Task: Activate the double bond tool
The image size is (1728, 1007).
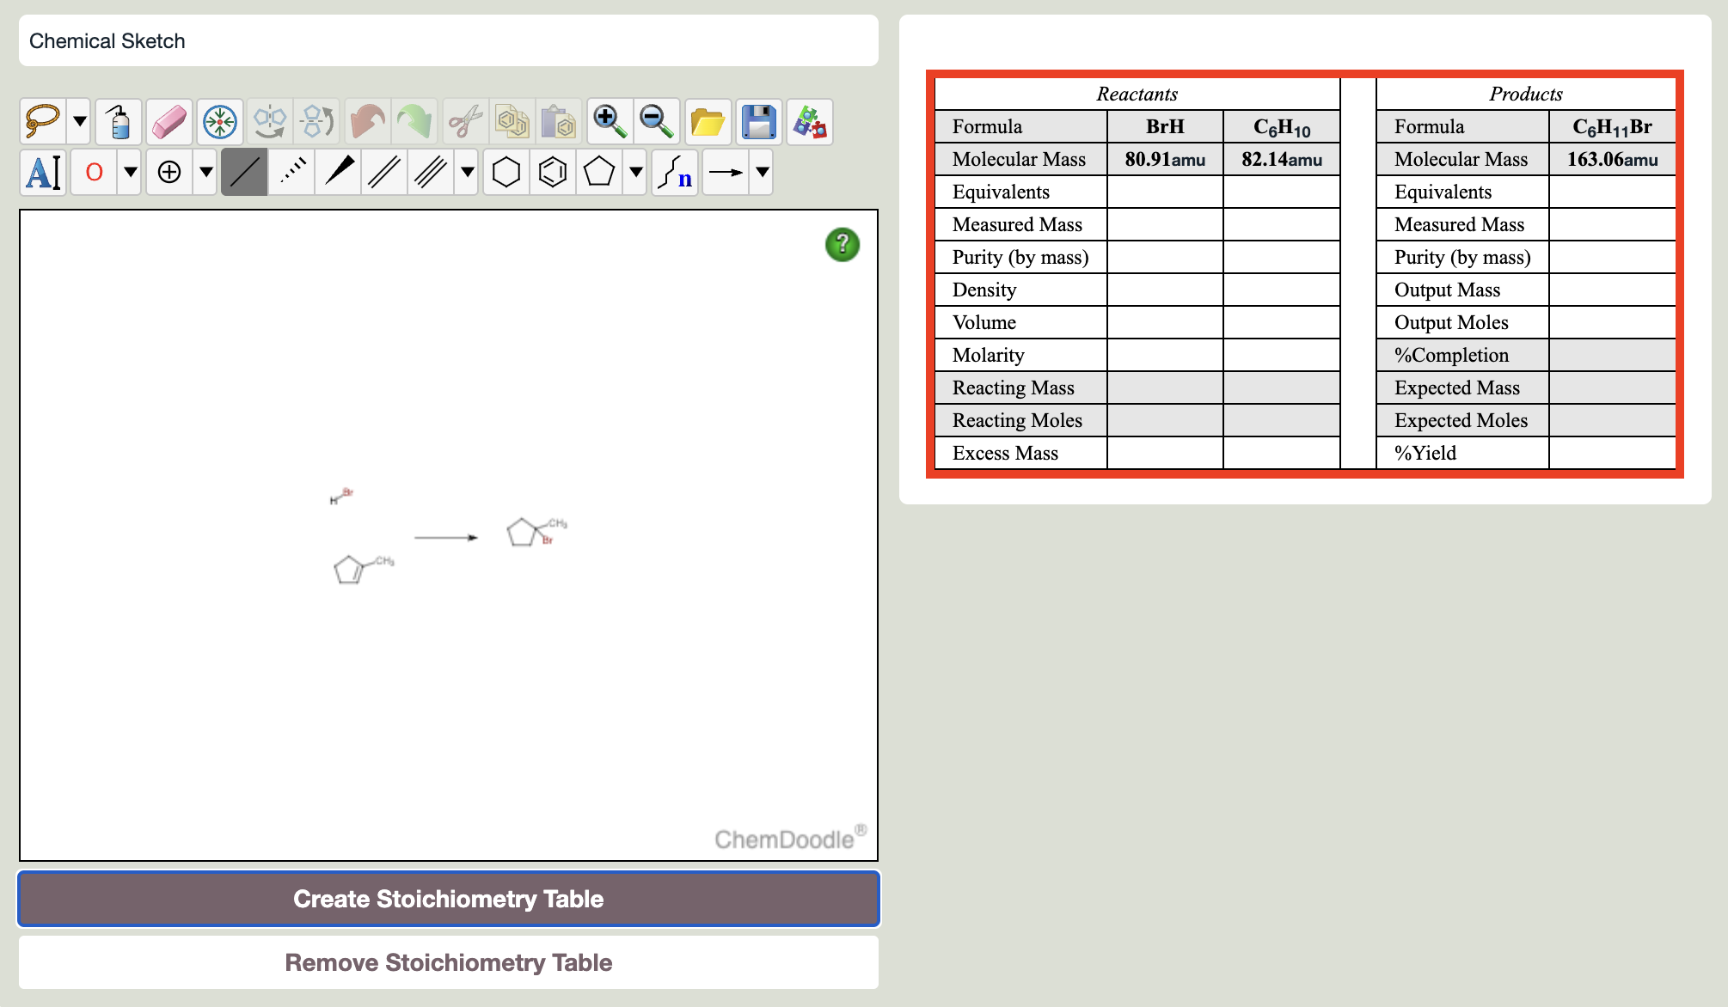Action: click(x=383, y=172)
